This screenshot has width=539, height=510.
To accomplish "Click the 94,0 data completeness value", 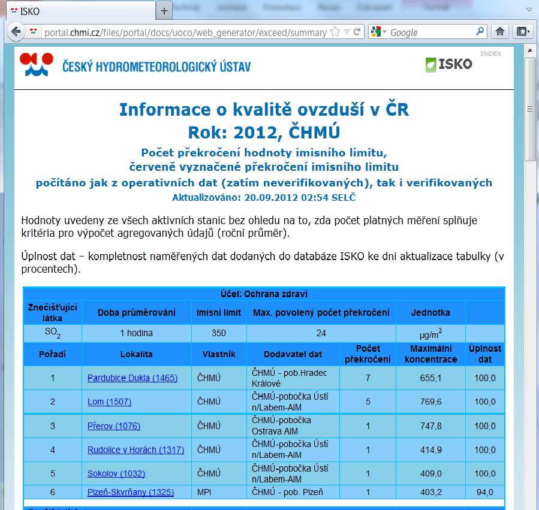I will [x=484, y=492].
